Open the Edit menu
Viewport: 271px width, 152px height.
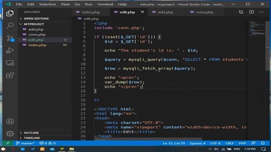(x=30, y=4)
